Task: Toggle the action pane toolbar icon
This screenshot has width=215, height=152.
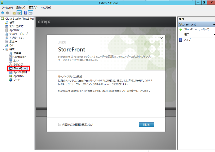Action: (x=30, y=13)
